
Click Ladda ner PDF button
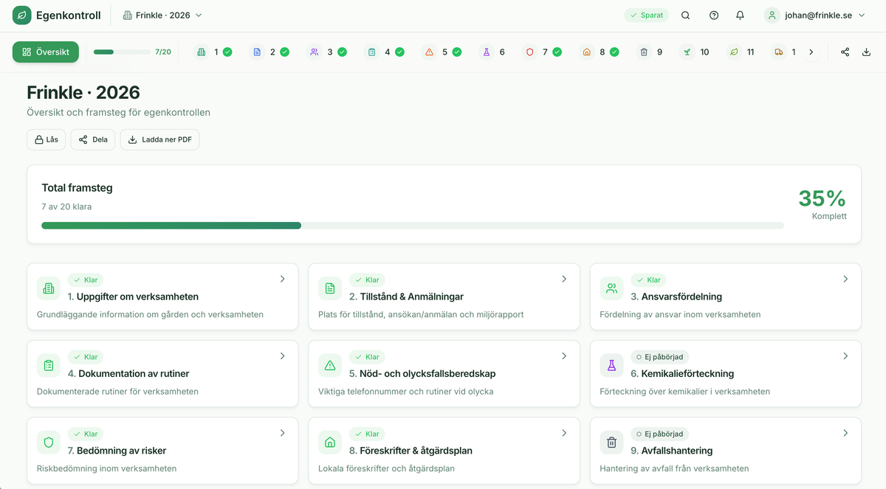159,139
